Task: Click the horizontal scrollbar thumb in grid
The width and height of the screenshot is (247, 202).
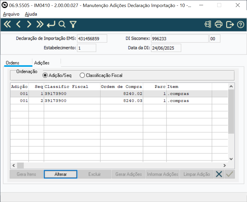Action: pyautogui.click(x=20, y=165)
